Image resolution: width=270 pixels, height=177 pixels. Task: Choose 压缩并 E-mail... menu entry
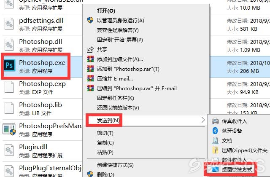[x=115, y=79]
